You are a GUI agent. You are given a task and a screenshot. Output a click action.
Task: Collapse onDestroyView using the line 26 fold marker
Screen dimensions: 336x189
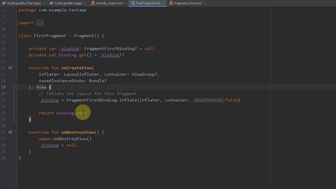coord(16,132)
